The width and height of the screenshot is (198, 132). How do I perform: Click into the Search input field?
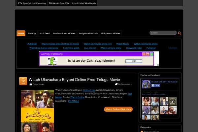163,33
